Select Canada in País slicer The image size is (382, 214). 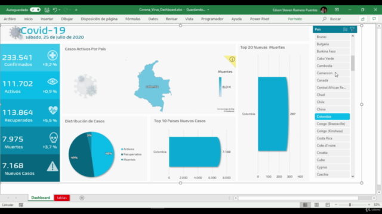click(x=332, y=80)
